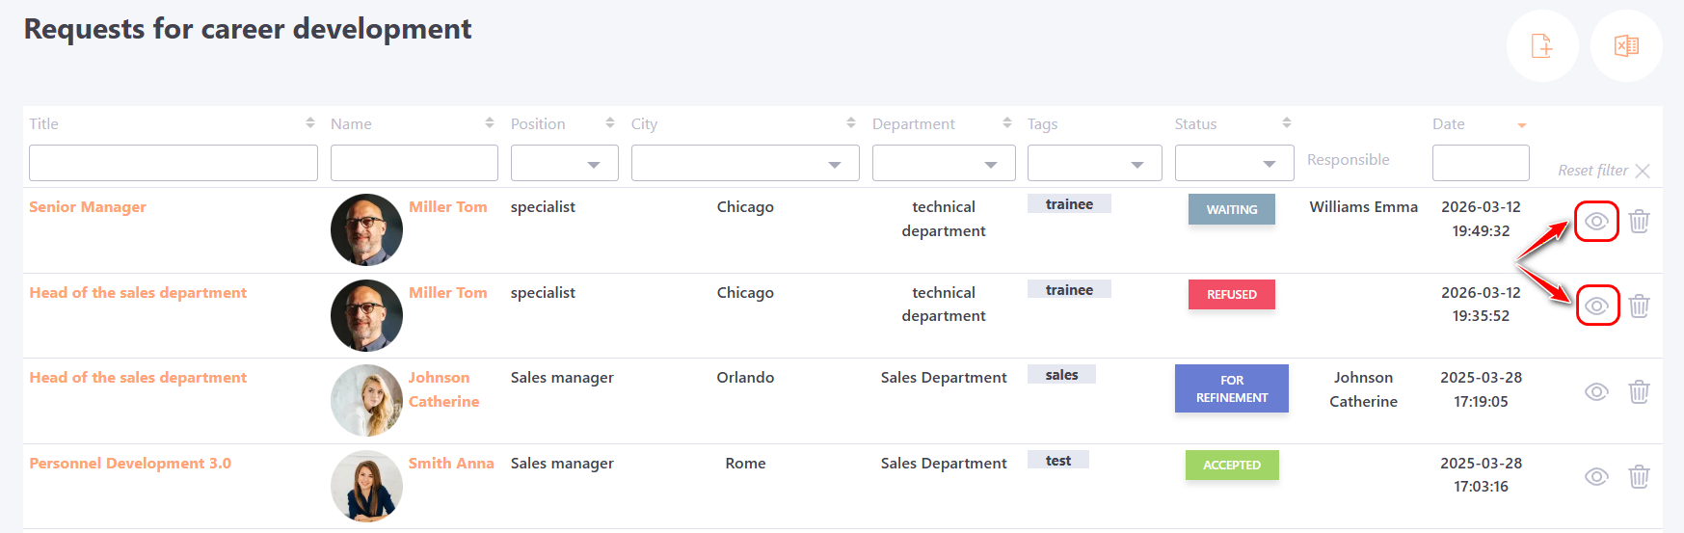Open the Position filter dropdown

tap(565, 164)
